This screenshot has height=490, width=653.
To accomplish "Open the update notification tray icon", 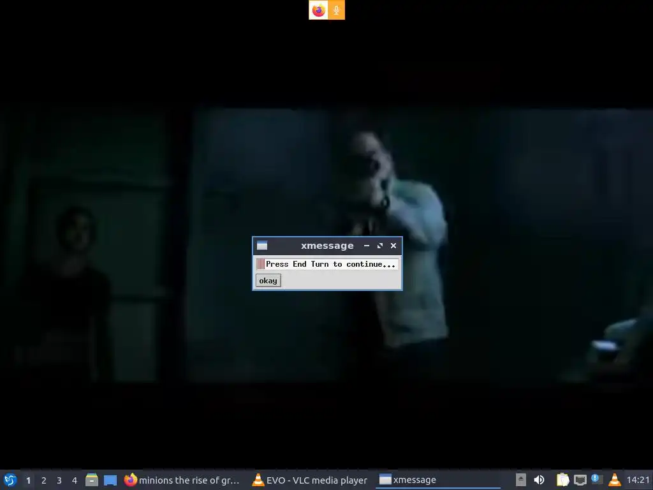I will (x=597, y=479).
